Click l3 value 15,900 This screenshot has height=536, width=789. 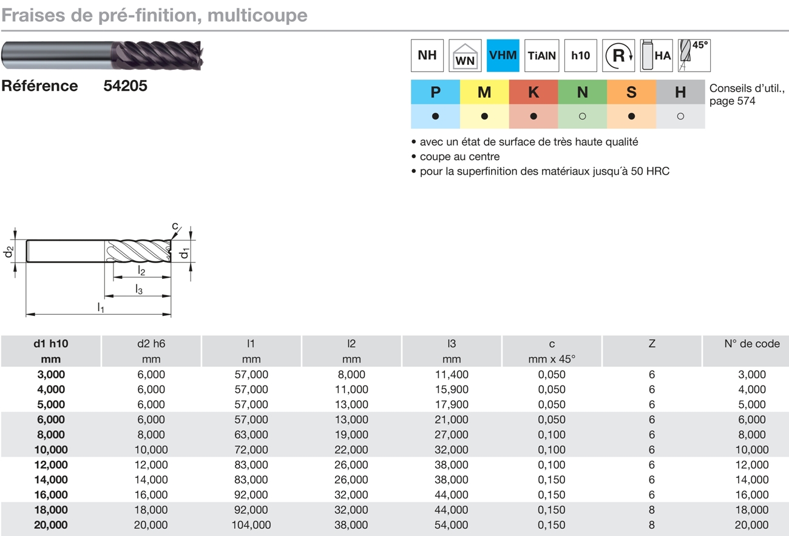(451, 389)
